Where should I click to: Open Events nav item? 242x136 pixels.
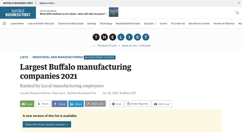(163, 24)
